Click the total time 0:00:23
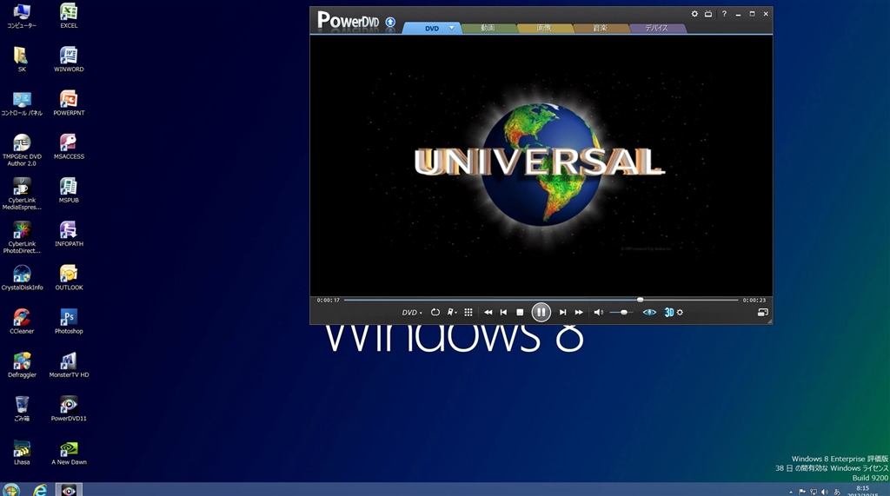 754,301
